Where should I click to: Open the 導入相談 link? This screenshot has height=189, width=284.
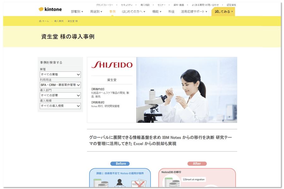[x=145, y=5]
